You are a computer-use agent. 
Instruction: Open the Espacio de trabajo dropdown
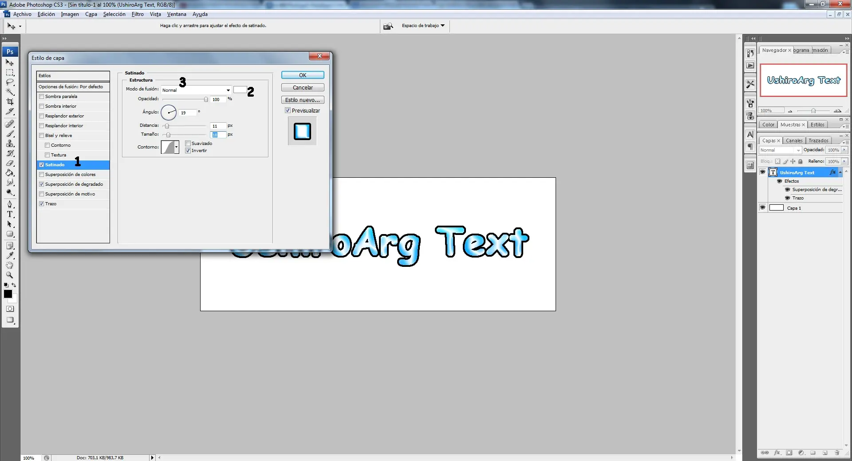(423, 26)
